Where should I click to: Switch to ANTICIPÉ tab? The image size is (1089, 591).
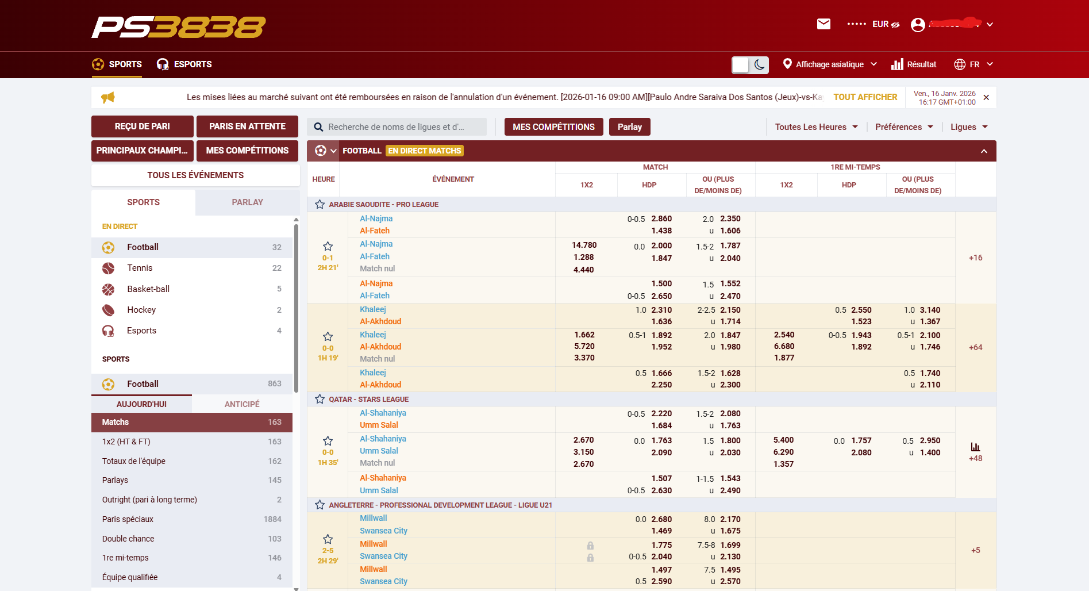(242, 404)
